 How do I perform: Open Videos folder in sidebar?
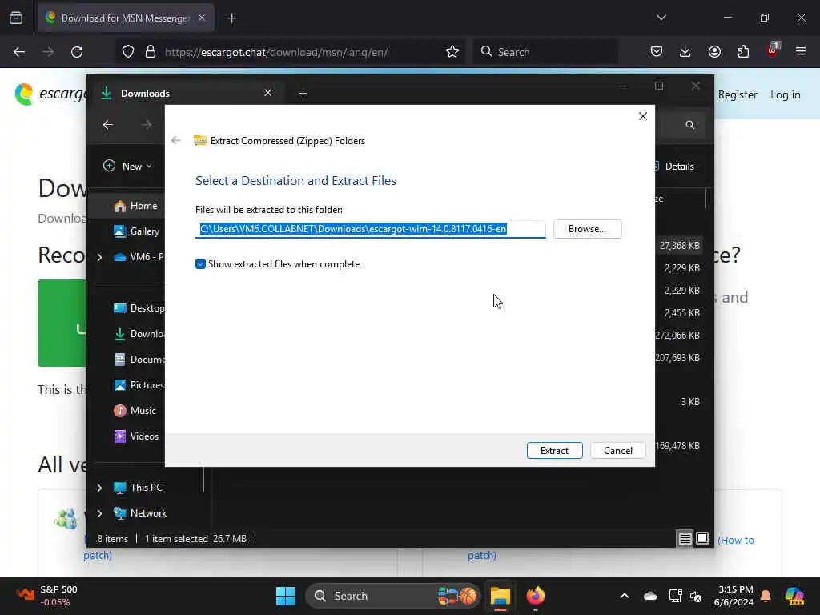tap(136, 436)
